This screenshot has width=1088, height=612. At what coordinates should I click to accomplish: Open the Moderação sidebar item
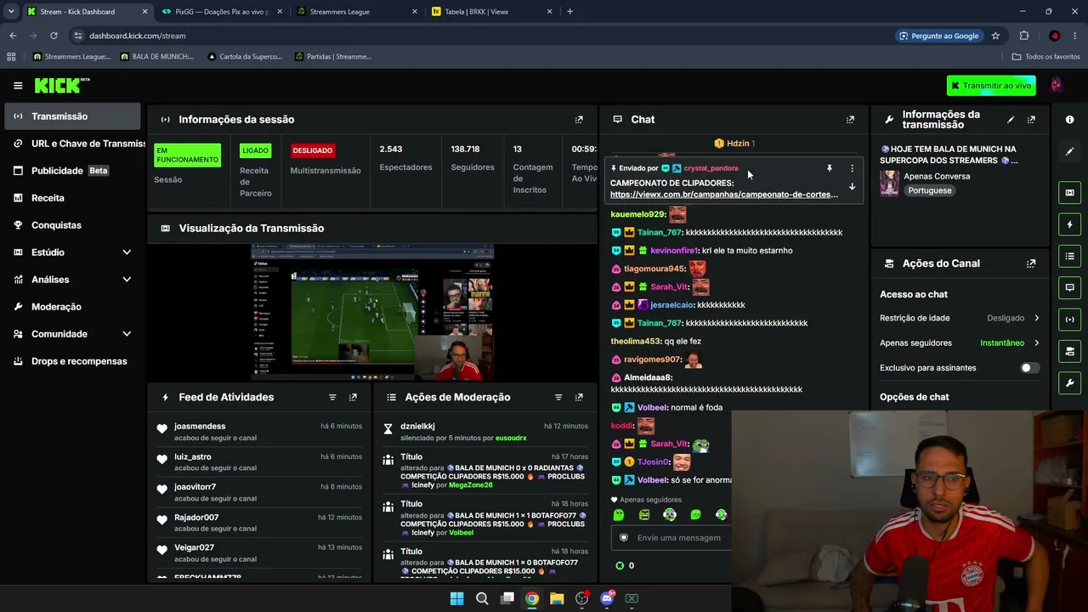click(72, 307)
